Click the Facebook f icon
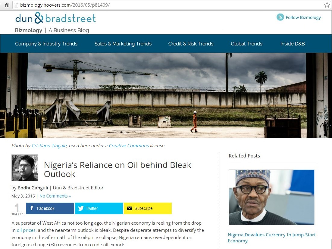The image size is (332, 249). [x=32, y=208]
